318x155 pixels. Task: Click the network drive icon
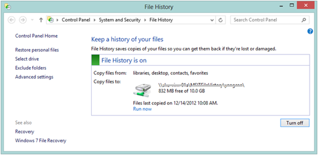point(142,91)
